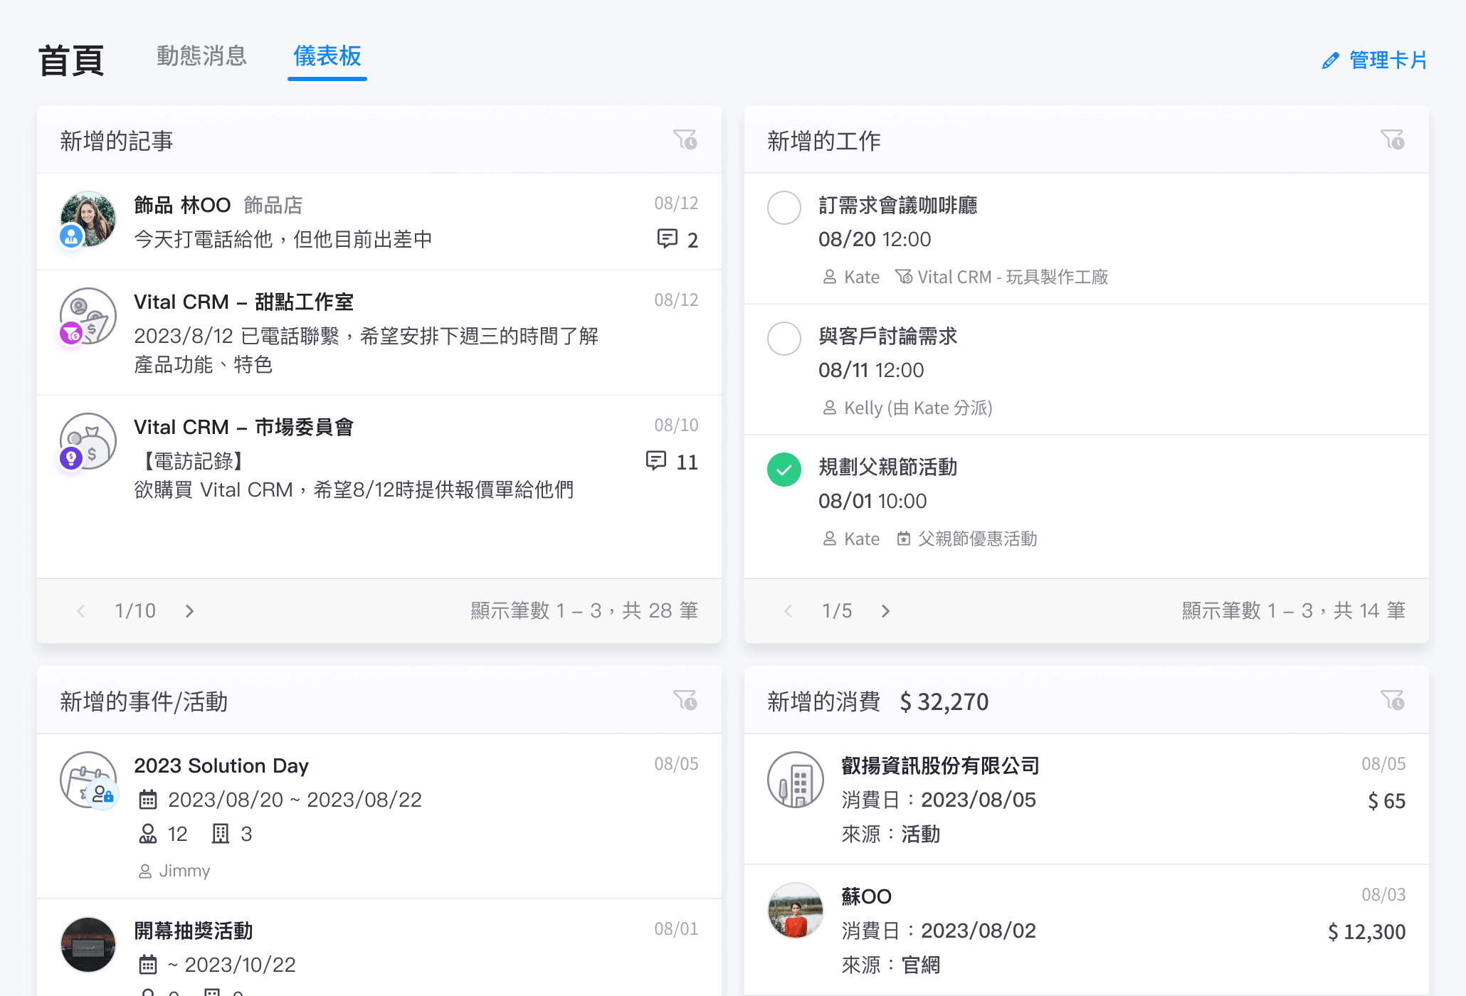
Task: Open the filter icon in 新增的事件/活動 card
Action: [685, 700]
